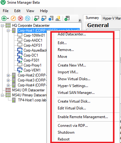Choose Reboot from the context menu

[64, 139]
